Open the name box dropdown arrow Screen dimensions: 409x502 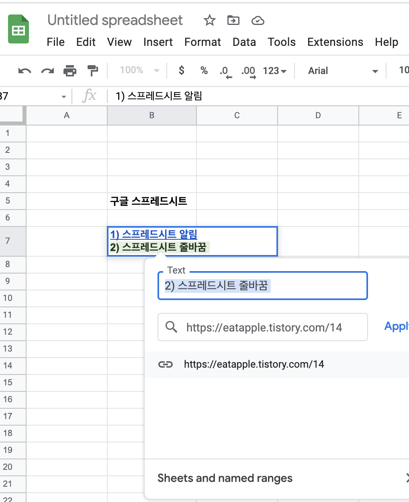point(64,97)
